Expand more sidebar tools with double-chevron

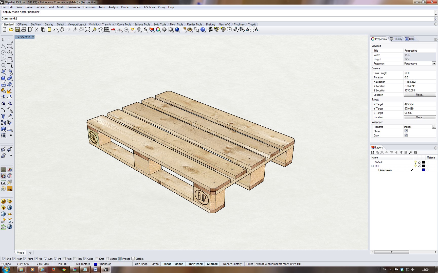(11, 135)
